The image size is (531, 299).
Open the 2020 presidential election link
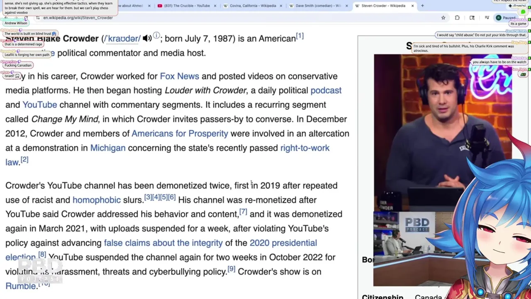[283, 243]
